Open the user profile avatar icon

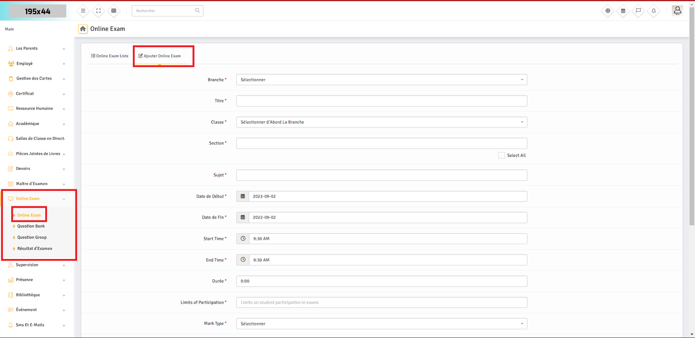point(677,10)
